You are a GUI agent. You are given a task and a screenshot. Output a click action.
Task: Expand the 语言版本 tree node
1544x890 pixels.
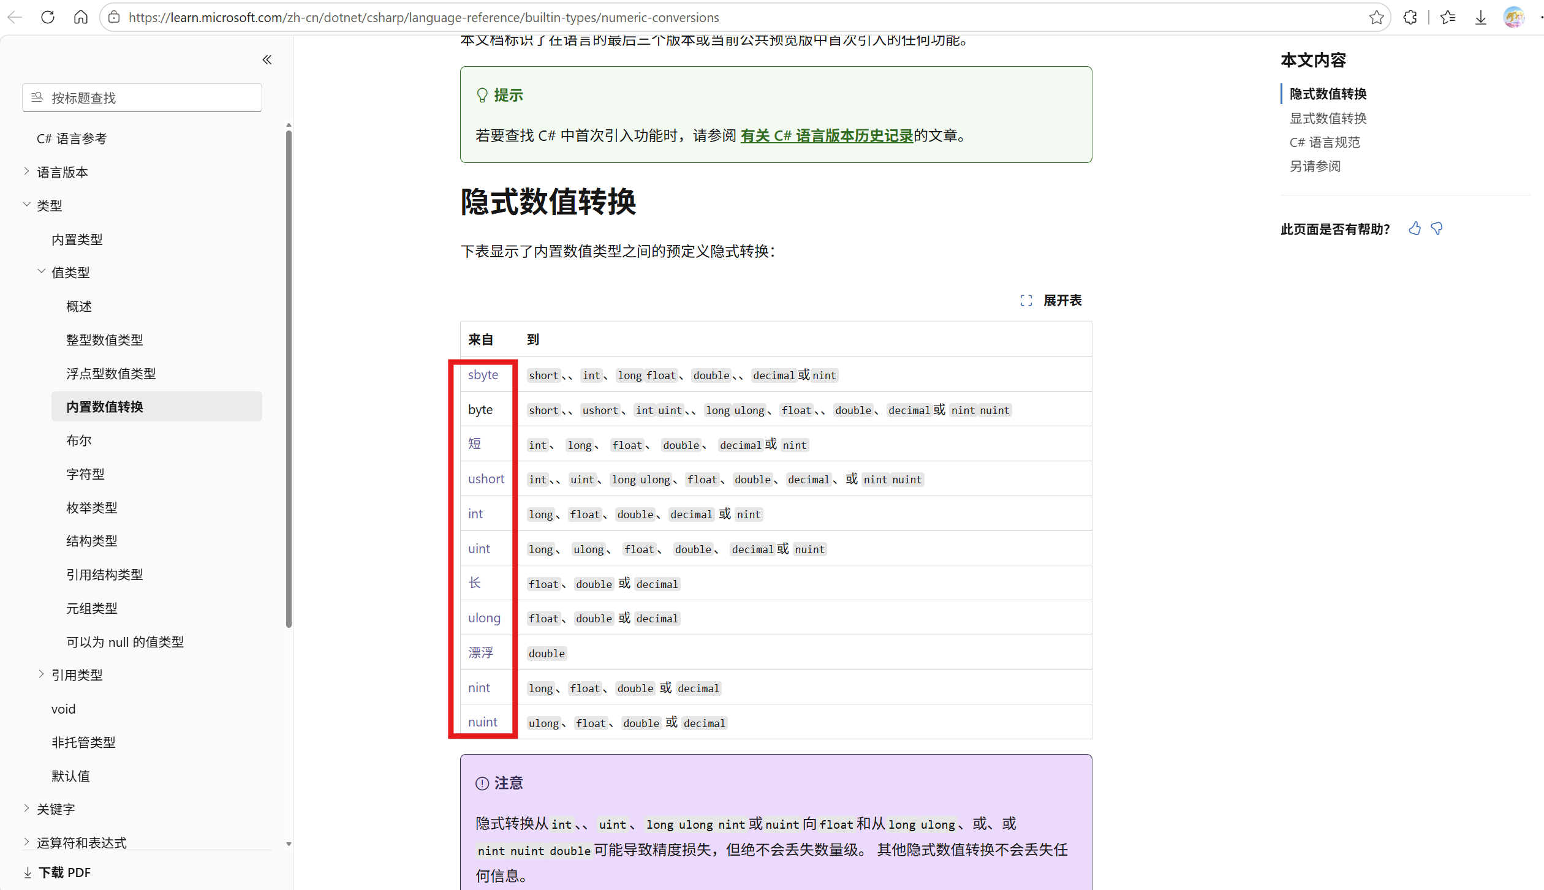coord(26,172)
